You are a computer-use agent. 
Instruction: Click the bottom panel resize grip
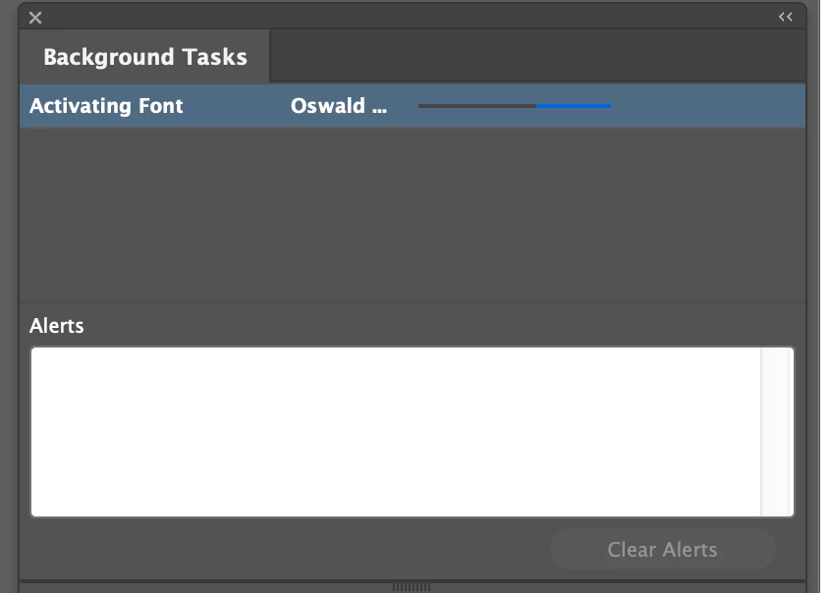pos(412,587)
